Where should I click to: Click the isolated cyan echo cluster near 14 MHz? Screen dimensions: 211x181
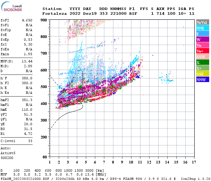pyautogui.click(x=166, y=78)
